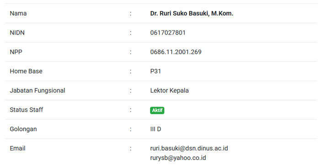Click the Home Base value P31

(x=156, y=71)
